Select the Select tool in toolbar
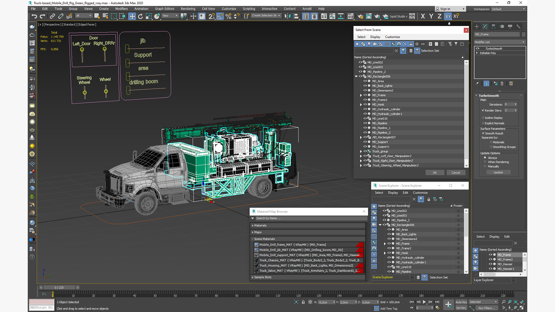This screenshot has width=555, height=312. pyautogui.click(x=97, y=16)
